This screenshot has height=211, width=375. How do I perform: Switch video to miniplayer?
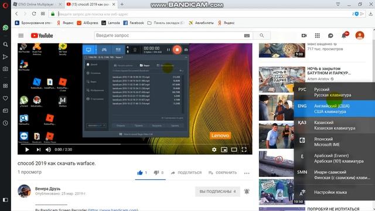[x=224, y=149]
